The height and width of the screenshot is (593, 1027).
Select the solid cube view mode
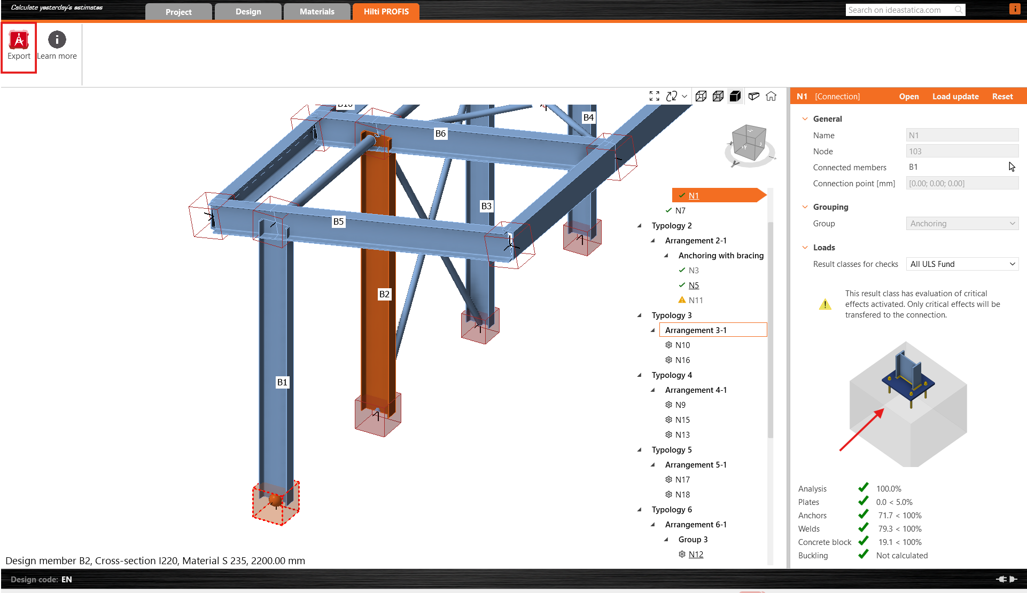point(735,96)
